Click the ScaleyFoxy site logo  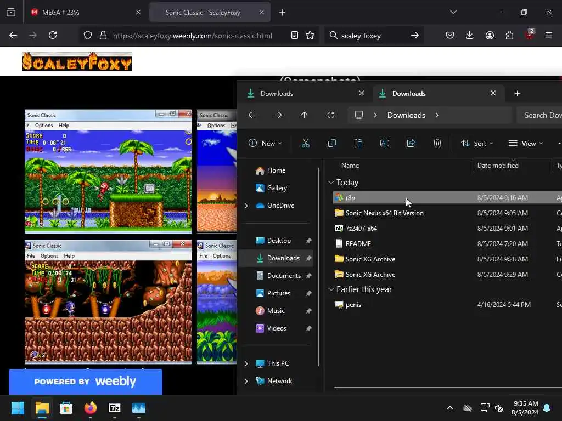point(77,61)
